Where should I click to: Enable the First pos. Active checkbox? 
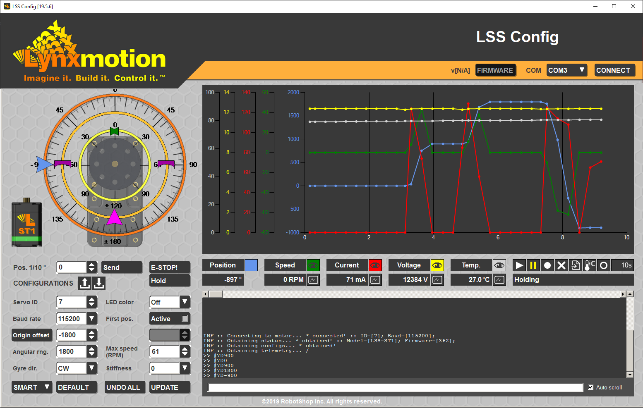click(185, 319)
